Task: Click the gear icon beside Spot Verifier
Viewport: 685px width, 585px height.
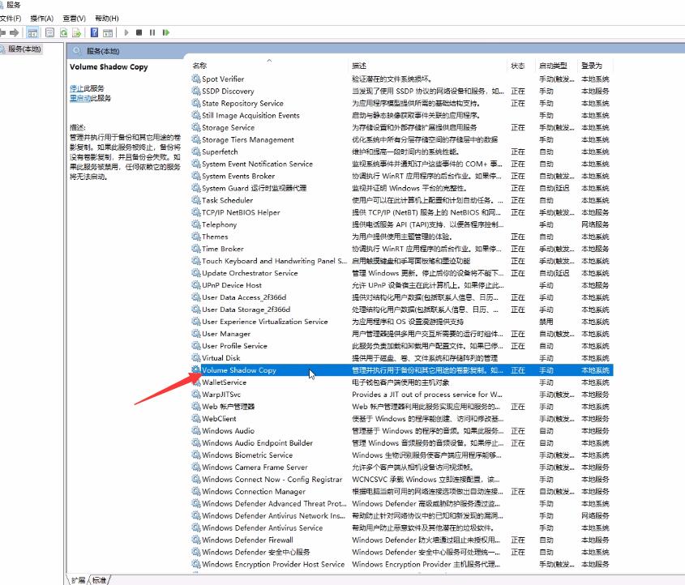Action: pos(196,79)
